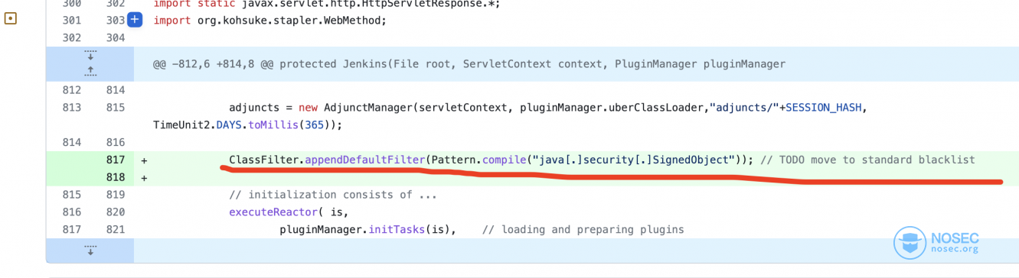
Task: Select new line number 818
Action: (116, 177)
